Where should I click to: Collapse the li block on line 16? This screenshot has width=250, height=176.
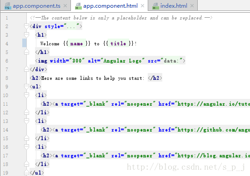[26, 147]
